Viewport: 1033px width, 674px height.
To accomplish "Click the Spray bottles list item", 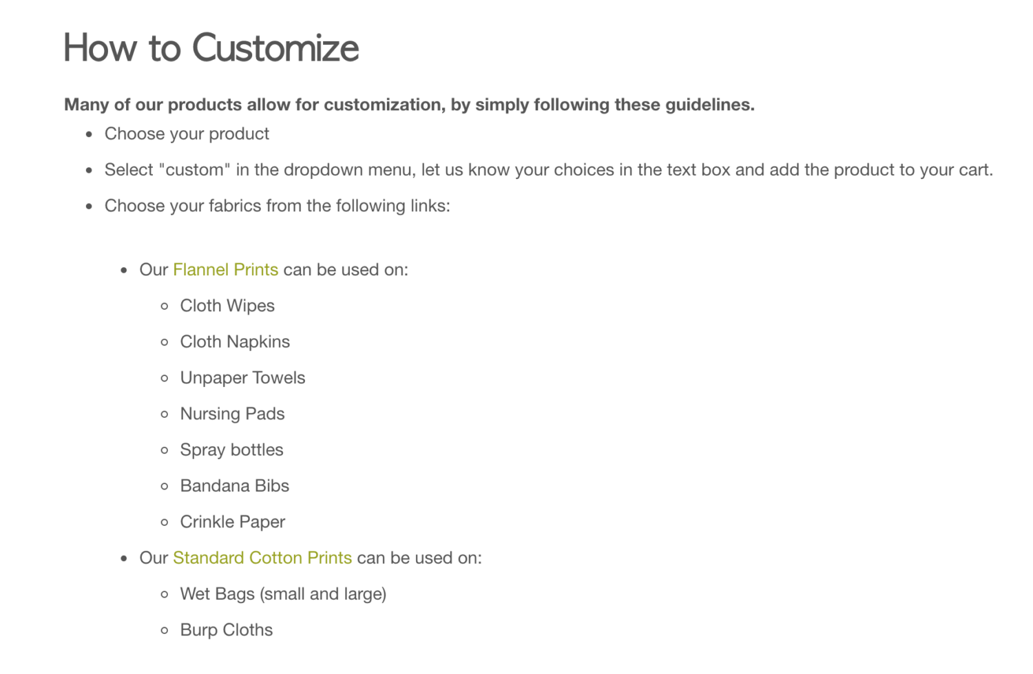I will (x=231, y=450).
